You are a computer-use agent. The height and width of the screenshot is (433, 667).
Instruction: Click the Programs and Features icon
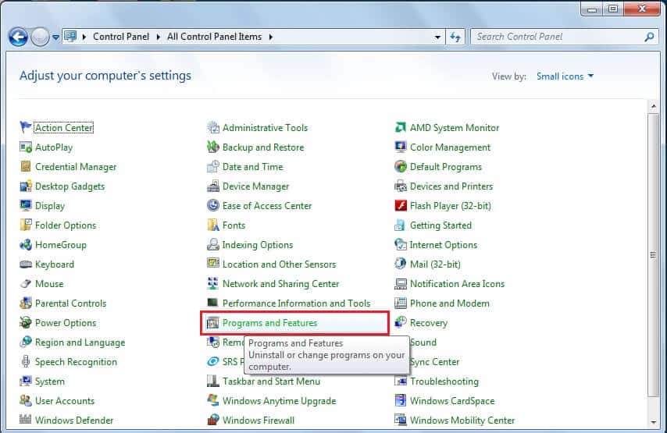tap(212, 322)
